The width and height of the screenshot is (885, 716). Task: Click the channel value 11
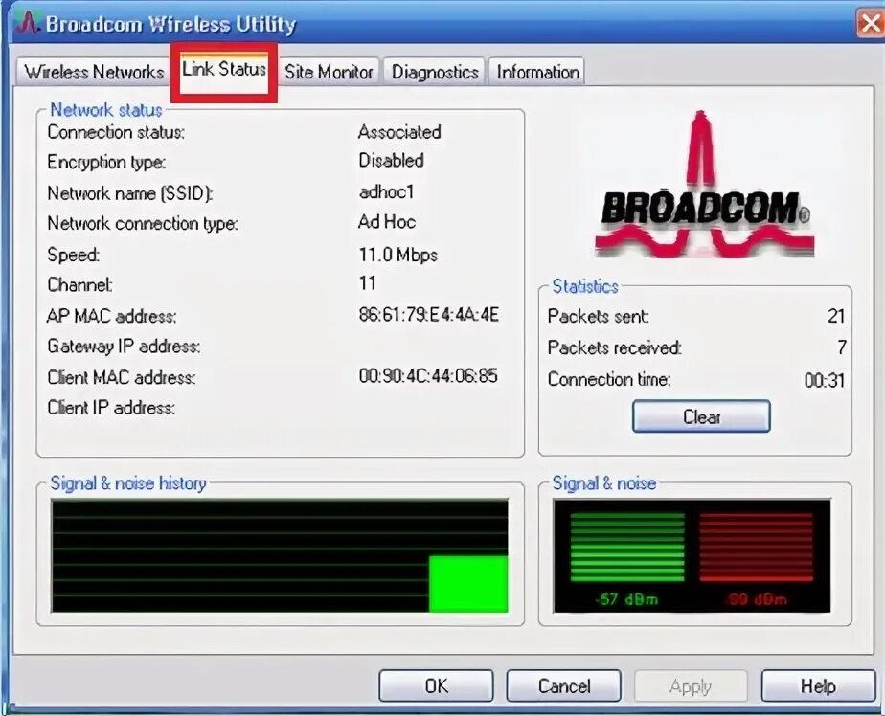tap(368, 283)
